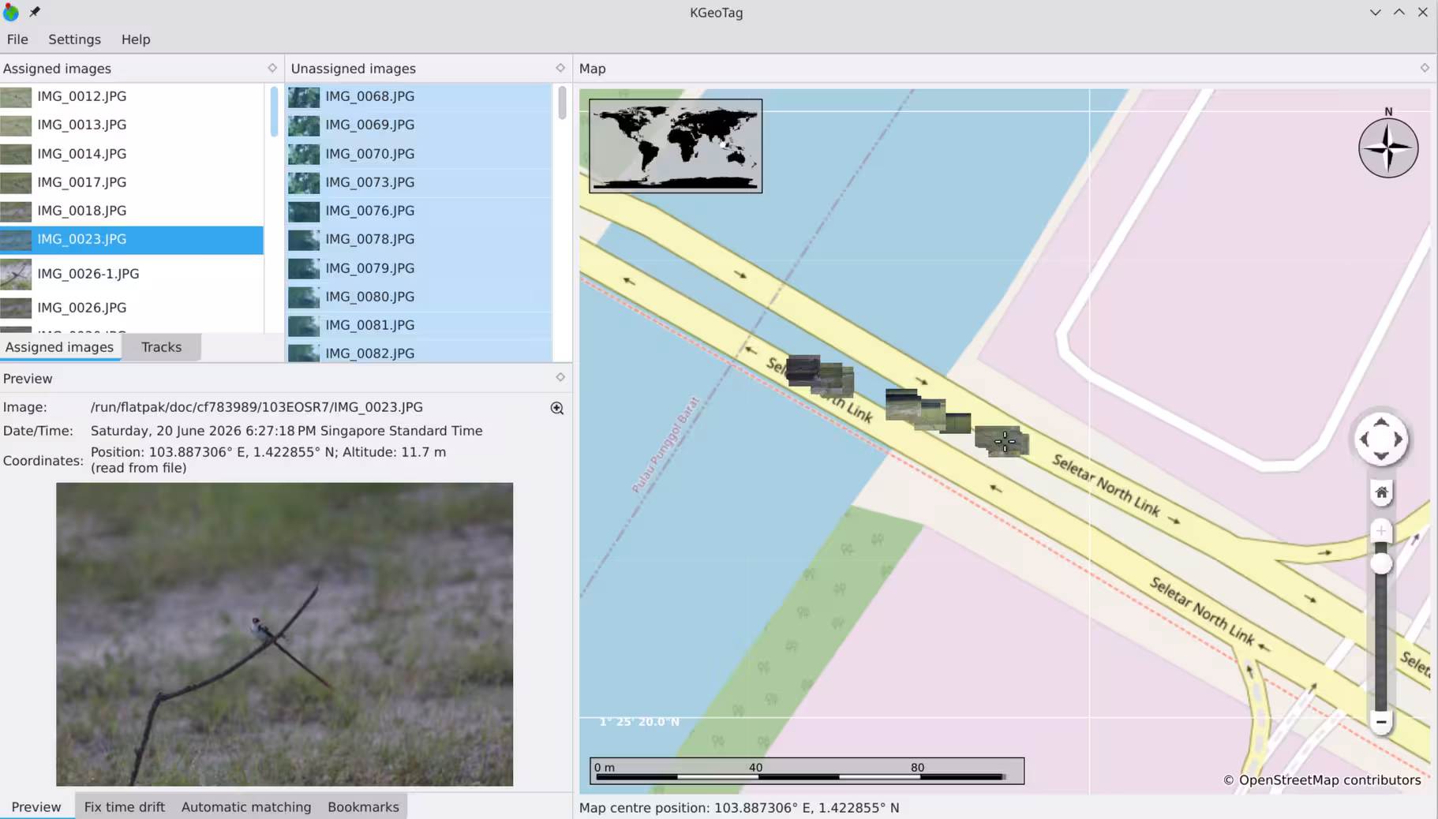Select IMG_0018.JPG in assigned images
This screenshot has width=1438, height=819.
click(x=132, y=211)
